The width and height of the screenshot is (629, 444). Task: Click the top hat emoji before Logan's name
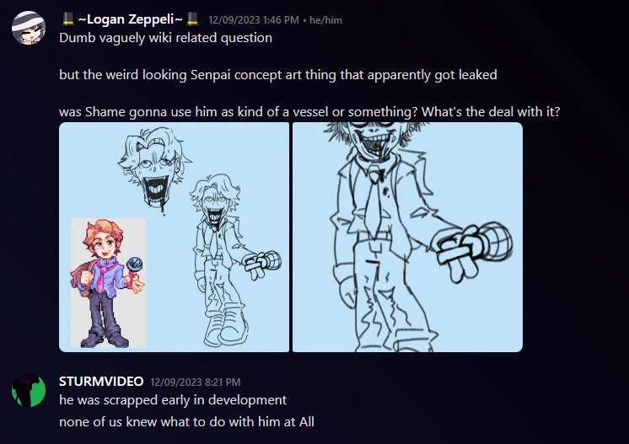pyautogui.click(x=68, y=19)
